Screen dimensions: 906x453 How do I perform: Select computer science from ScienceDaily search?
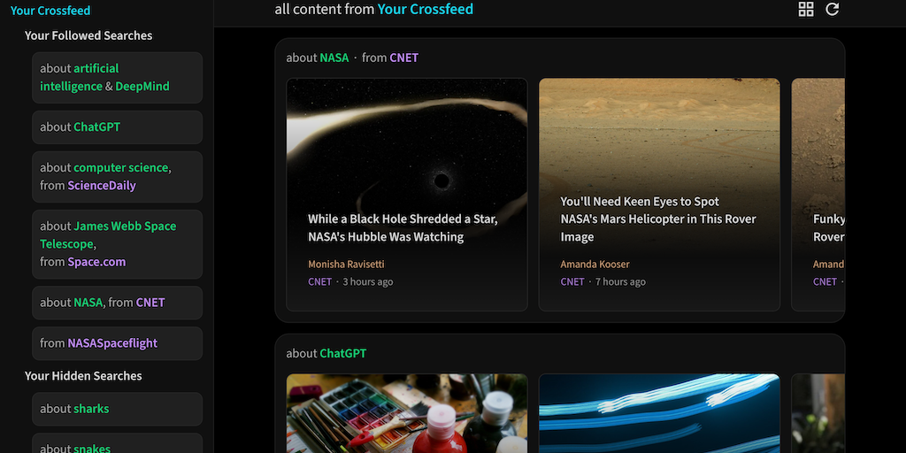coord(118,177)
